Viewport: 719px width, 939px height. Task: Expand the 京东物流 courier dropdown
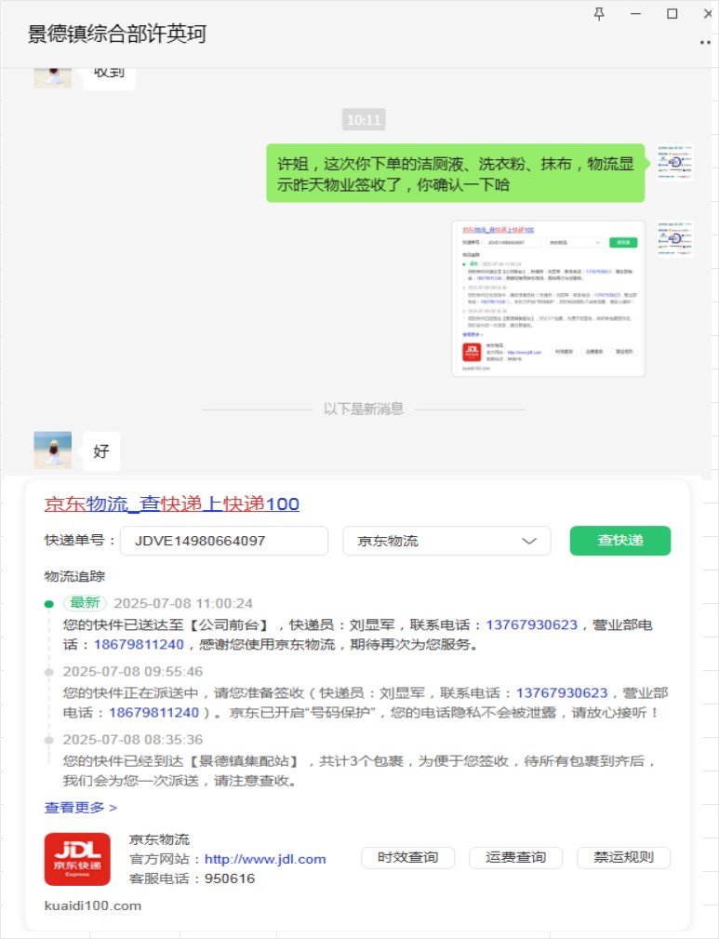pyautogui.click(x=446, y=541)
